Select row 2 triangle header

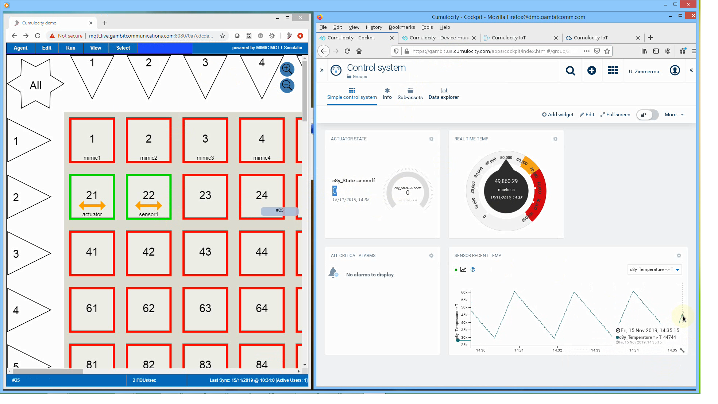tap(29, 197)
